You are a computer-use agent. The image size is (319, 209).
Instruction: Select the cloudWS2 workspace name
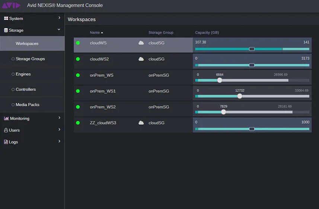click(x=99, y=59)
